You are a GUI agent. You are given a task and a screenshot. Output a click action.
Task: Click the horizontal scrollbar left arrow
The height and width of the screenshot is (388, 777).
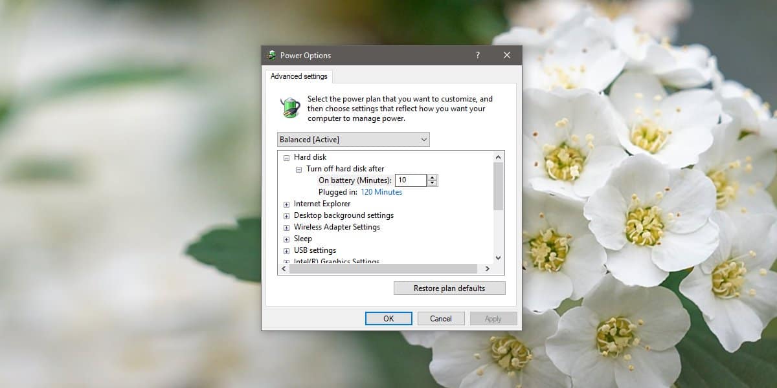(283, 268)
